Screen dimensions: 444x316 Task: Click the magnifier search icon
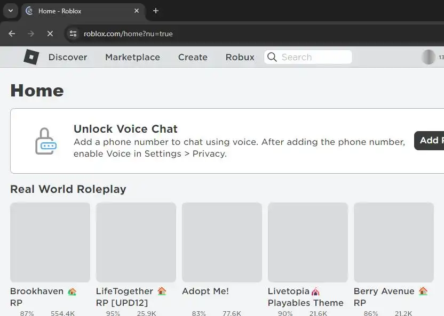(272, 57)
